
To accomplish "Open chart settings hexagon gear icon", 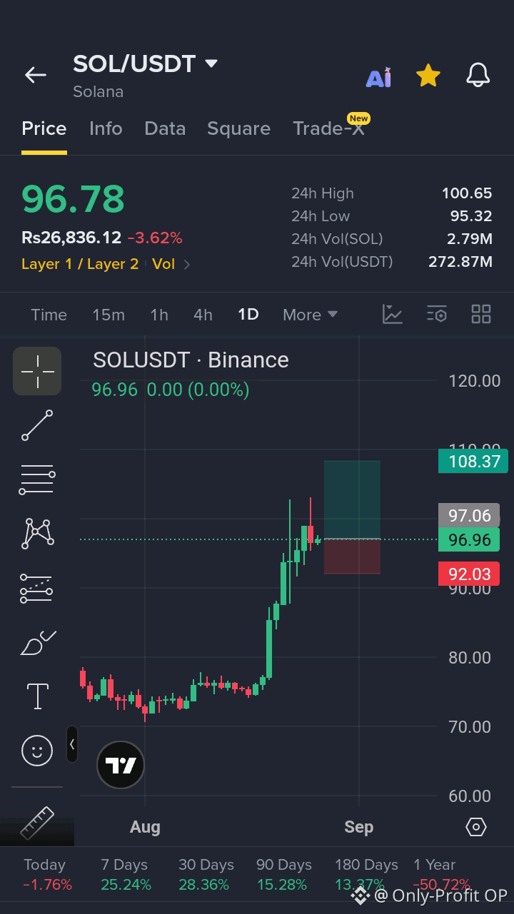I will (x=476, y=827).
